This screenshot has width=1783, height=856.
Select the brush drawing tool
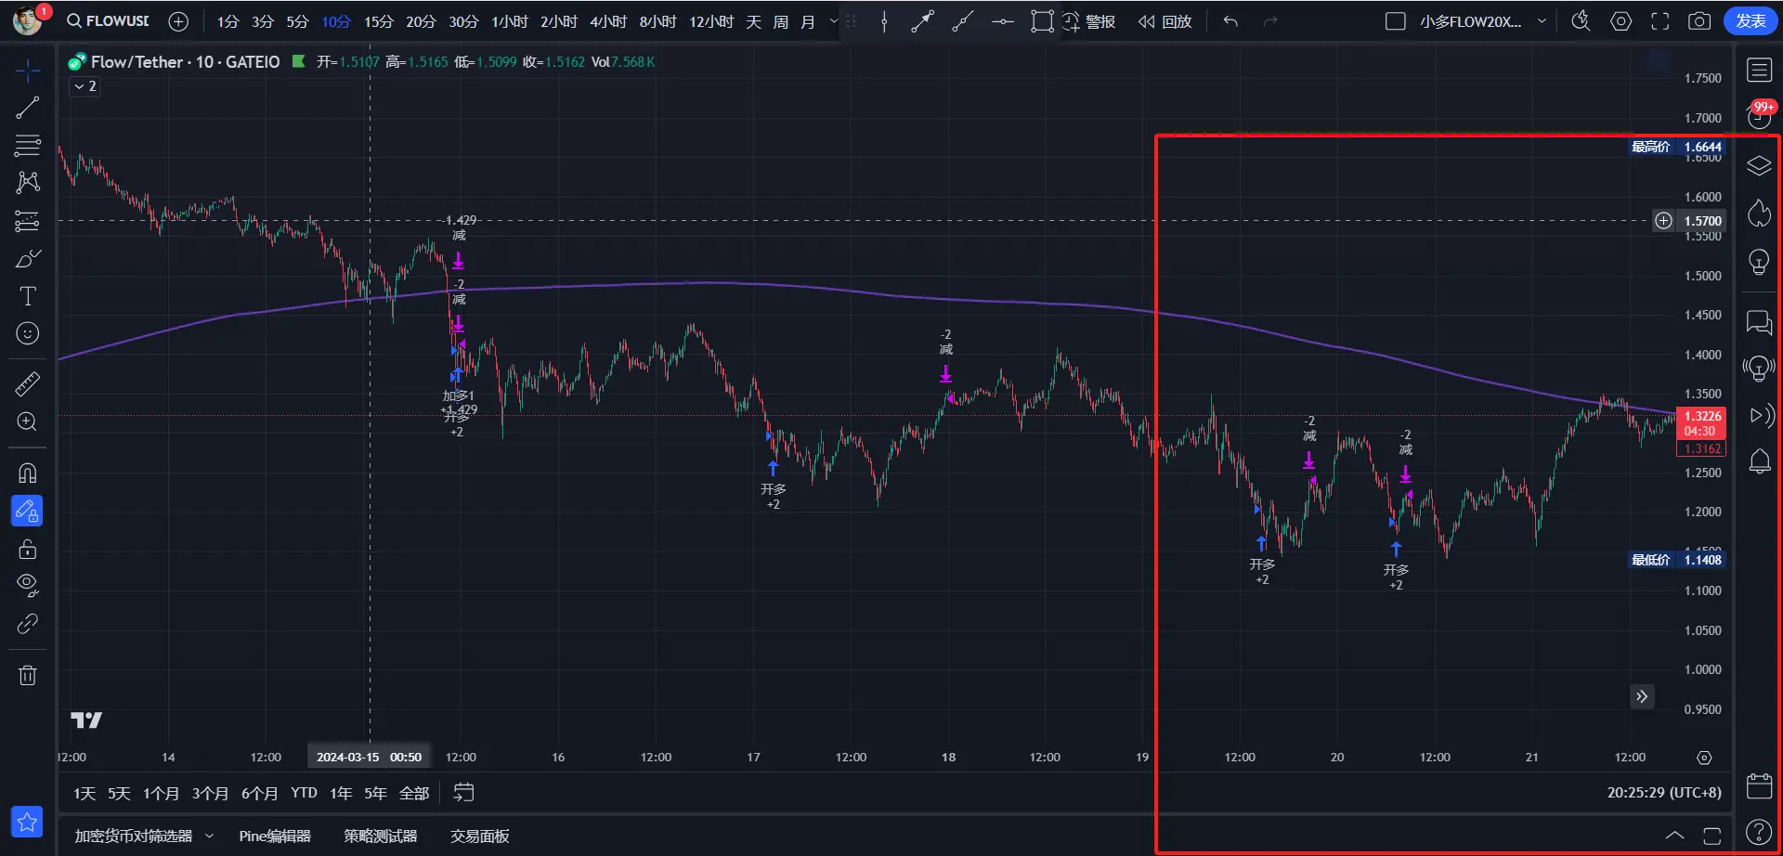[28, 259]
